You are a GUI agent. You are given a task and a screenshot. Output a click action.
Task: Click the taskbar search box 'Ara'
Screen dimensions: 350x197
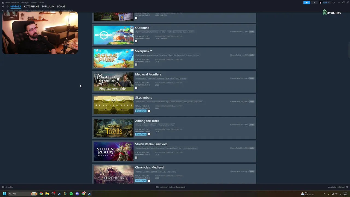(x=22, y=194)
